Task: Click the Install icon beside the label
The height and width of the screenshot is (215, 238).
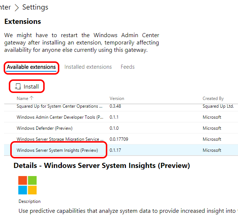Action: click(18, 86)
